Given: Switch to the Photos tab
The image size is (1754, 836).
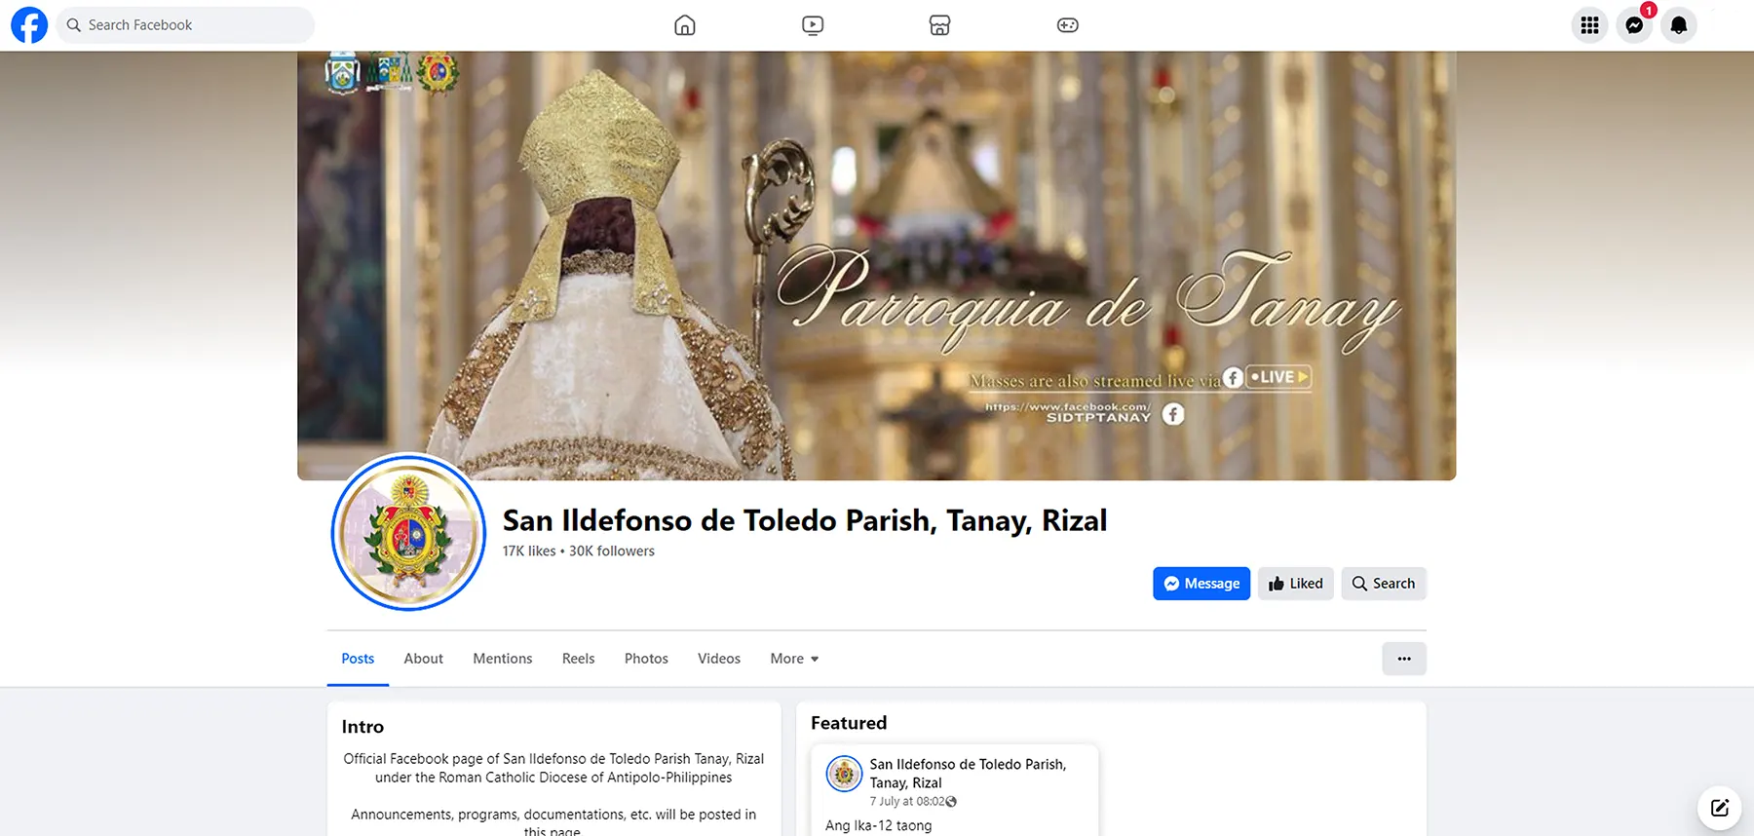Looking at the screenshot, I should tap(646, 659).
